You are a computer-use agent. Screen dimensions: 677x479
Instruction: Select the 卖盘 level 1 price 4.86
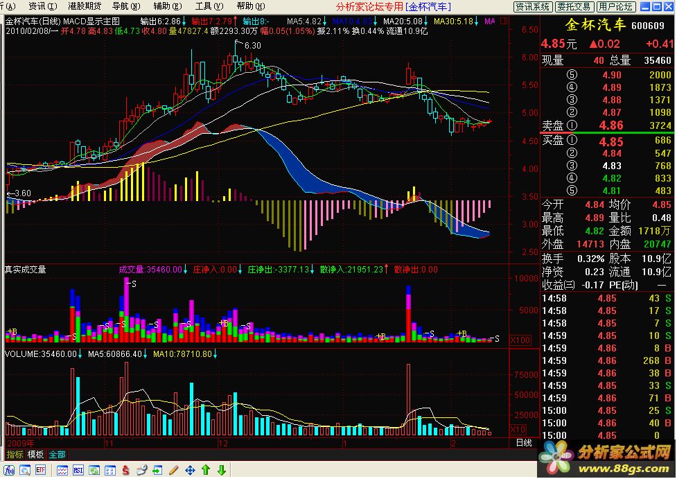611,125
